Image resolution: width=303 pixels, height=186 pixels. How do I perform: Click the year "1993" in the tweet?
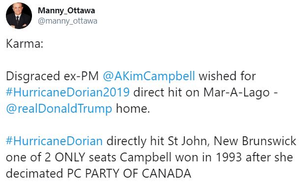(x=228, y=157)
